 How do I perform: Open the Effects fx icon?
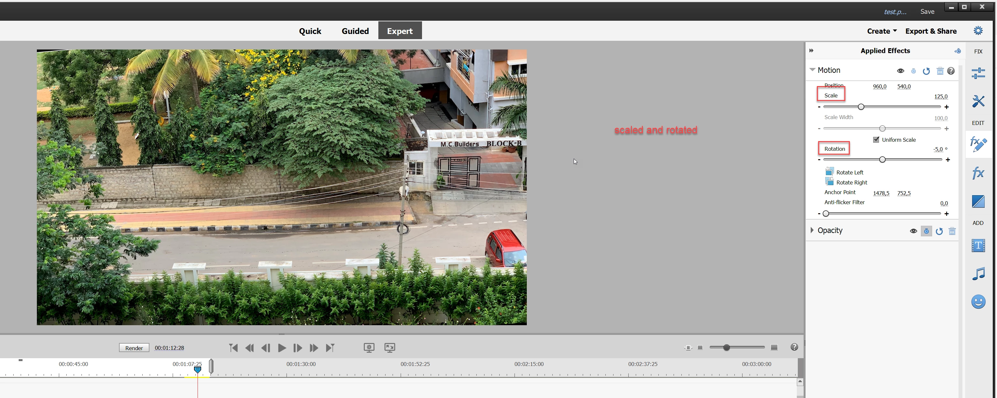pyautogui.click(x=978, y=173)
